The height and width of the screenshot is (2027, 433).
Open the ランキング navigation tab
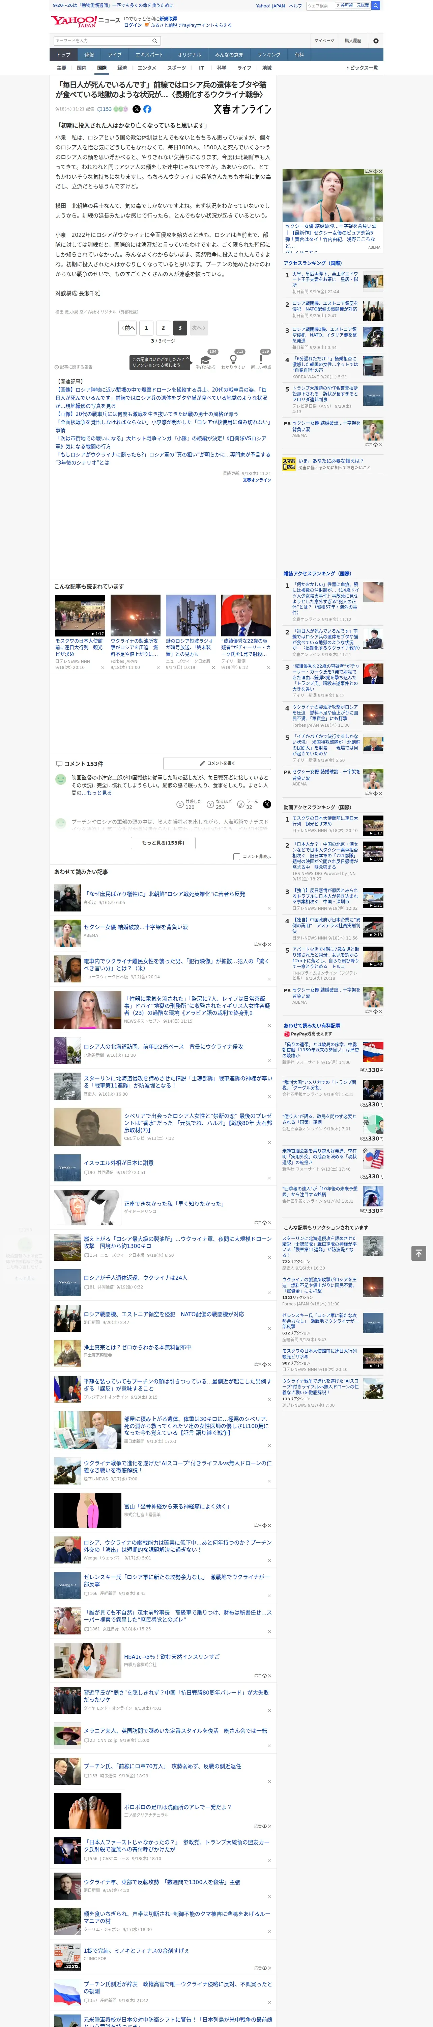(269, 54)
